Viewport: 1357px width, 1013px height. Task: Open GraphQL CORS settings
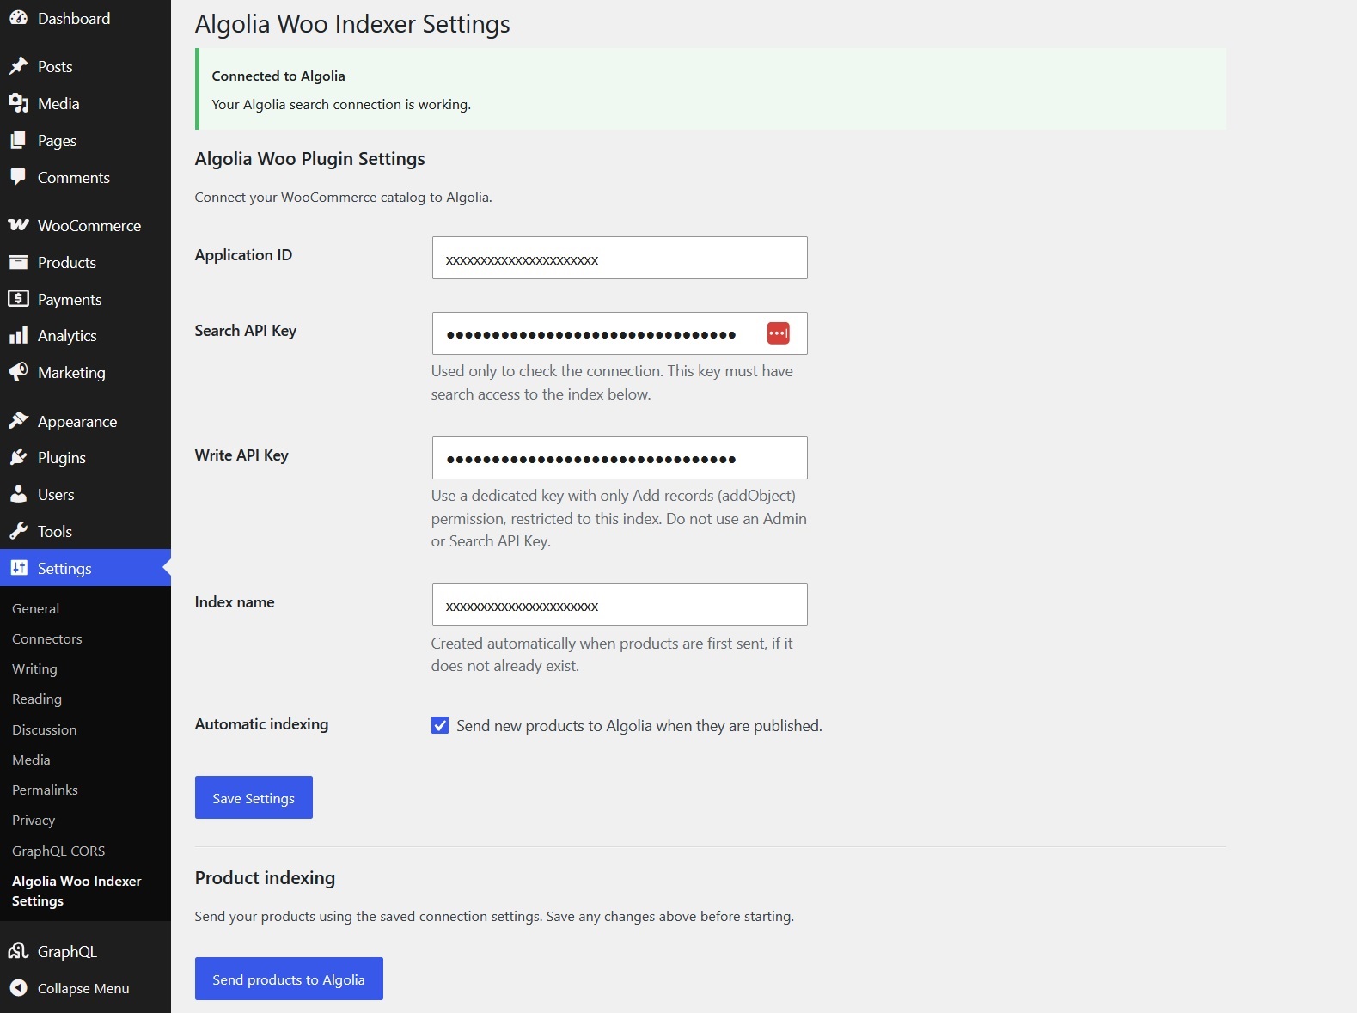pos(58,851)
